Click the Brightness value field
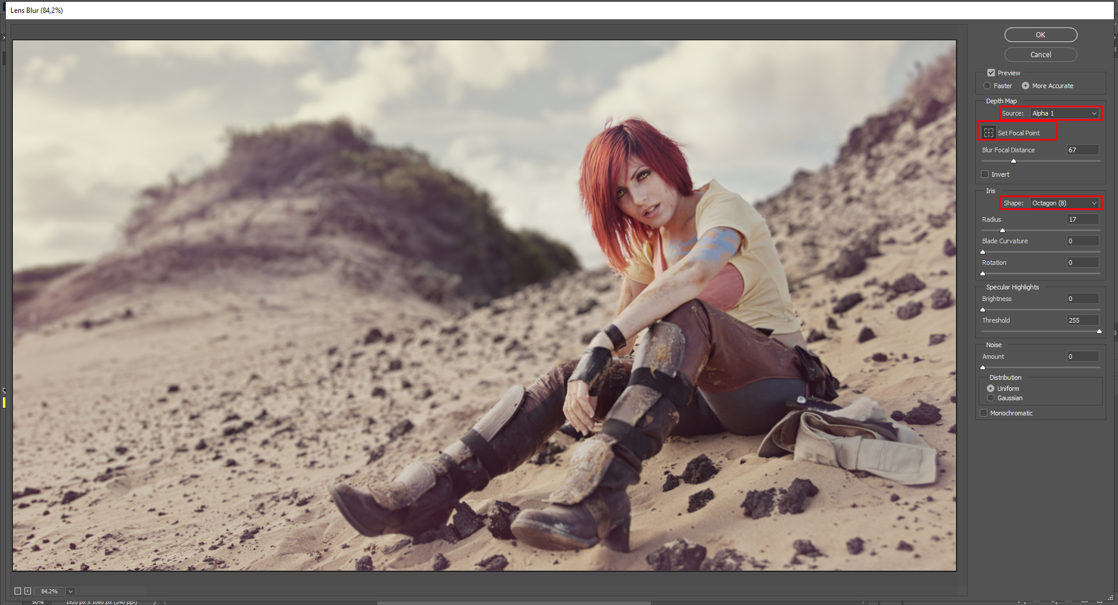The height and width of the screenshot is (605, 1118). [x=1083, y=299]
